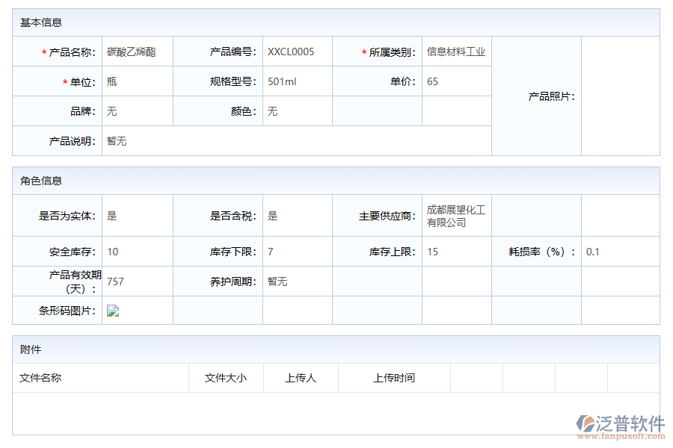Click the 产品名称 label
This screenshot has height=448, width=673.
point(72,52)
